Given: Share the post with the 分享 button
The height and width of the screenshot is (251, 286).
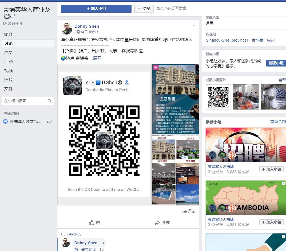Looking at the screenshot, I should [162, 223].
